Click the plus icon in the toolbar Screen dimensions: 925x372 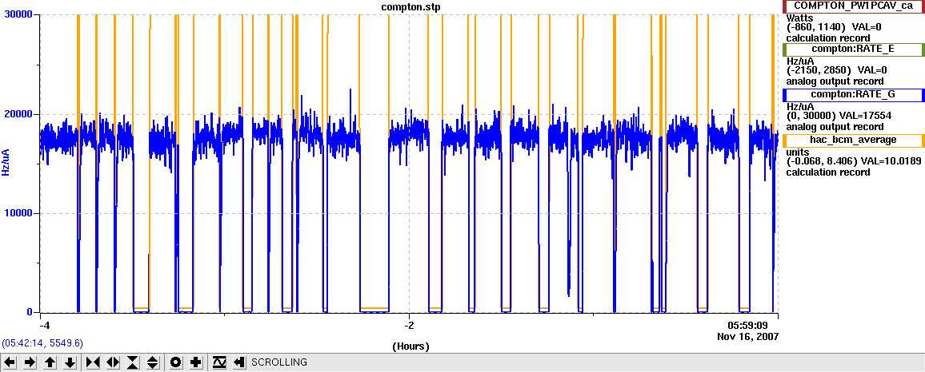pos(196,362)
